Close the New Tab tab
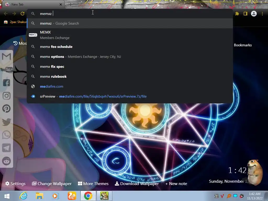 [x=61, y=4]
